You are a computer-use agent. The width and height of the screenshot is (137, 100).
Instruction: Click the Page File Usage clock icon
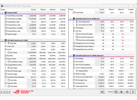tap(5, 34)
